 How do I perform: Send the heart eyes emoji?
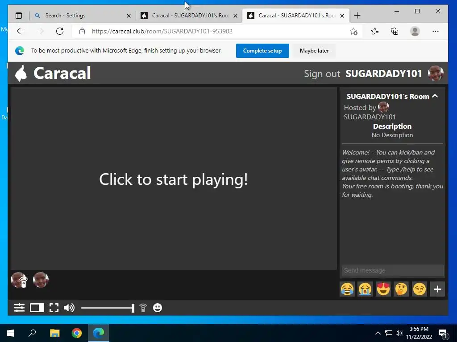tap(383, 289)
